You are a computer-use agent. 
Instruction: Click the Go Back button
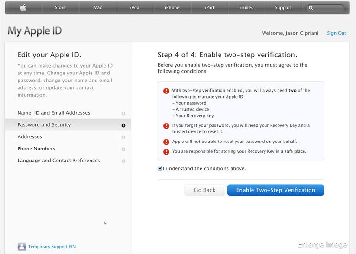click(205, 190)
